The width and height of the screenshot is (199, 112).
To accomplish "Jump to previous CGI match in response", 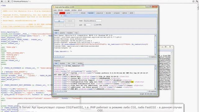I will 59,91.
